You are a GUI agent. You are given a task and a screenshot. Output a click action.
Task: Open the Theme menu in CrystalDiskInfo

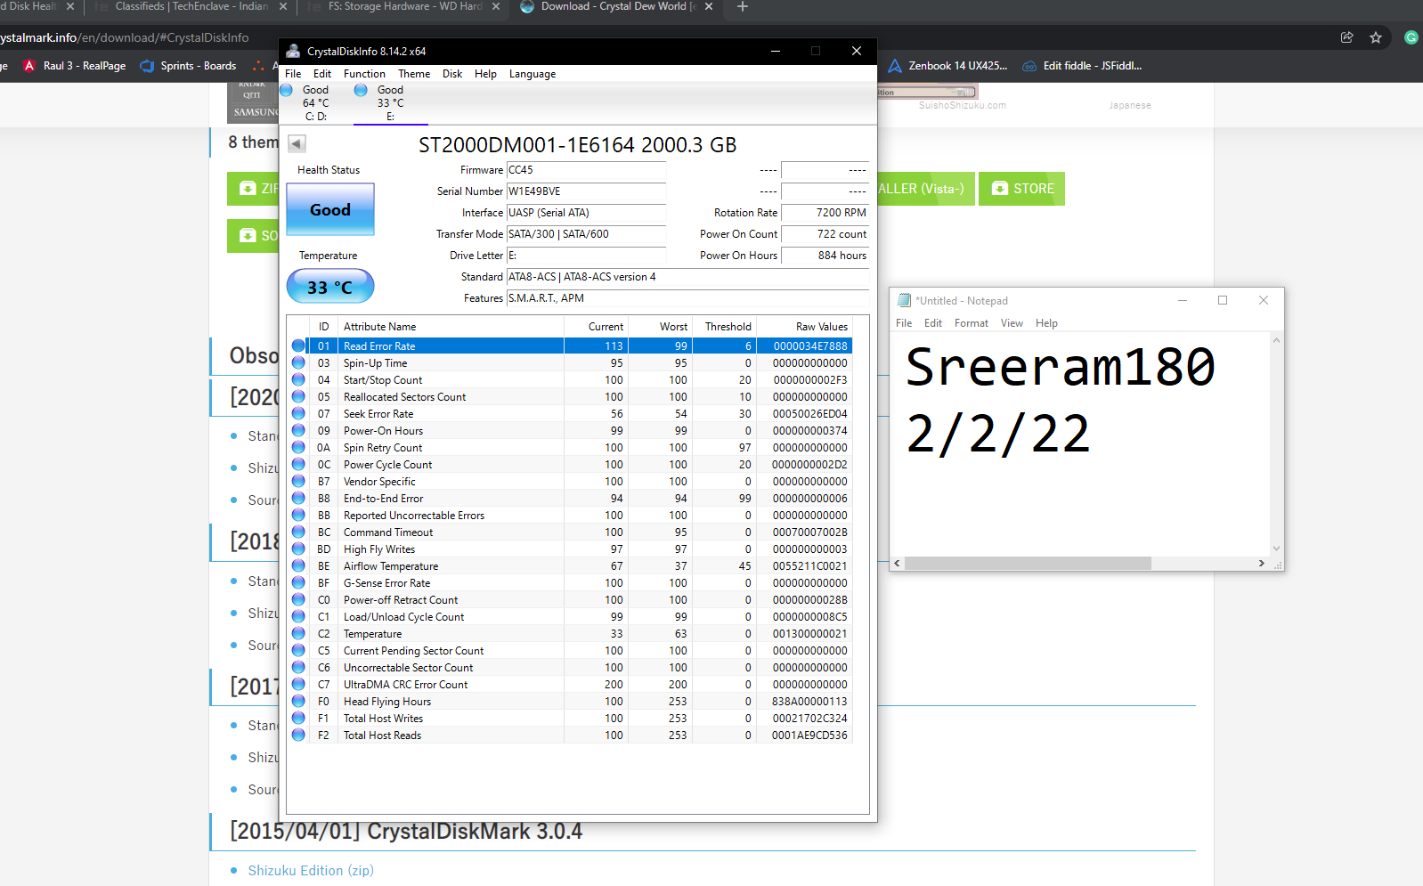[x=414, y=74]
